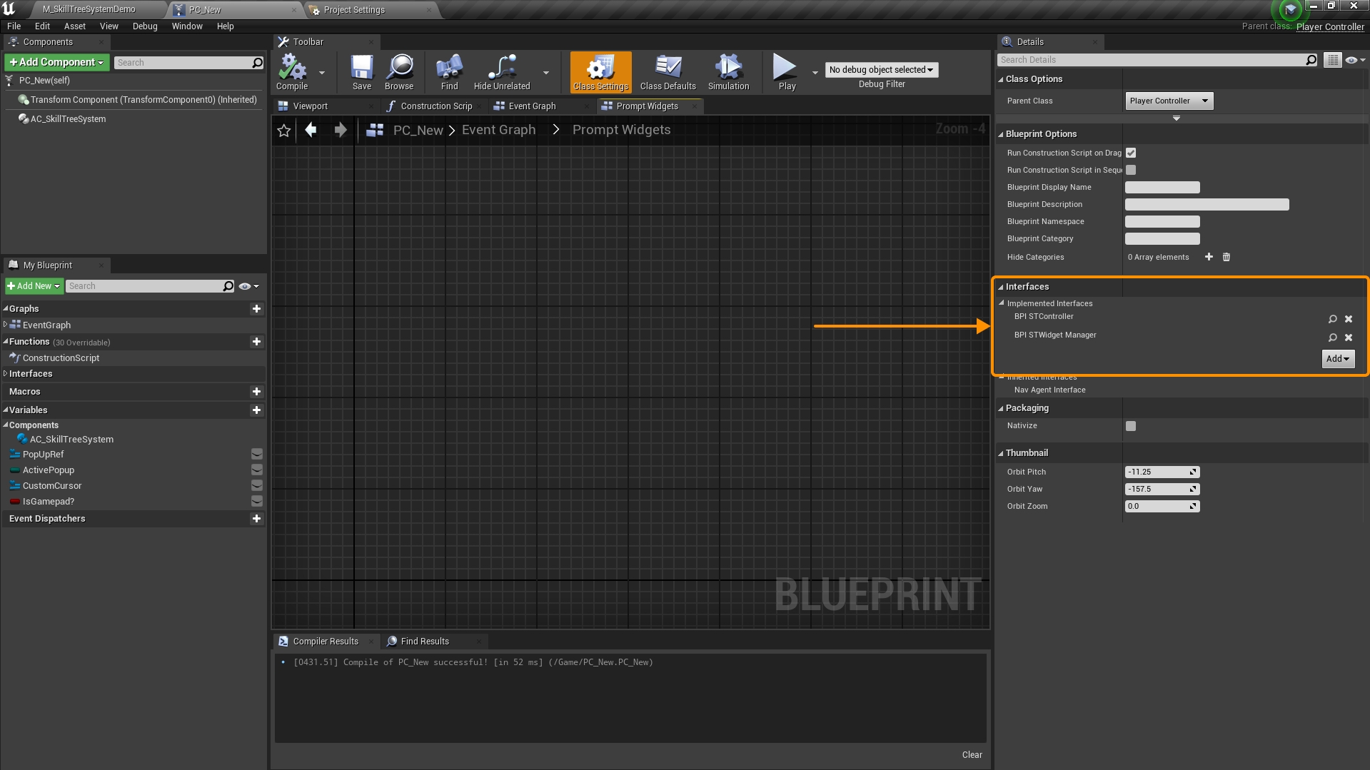Open the debug object selection dropdown

[881, 70]
